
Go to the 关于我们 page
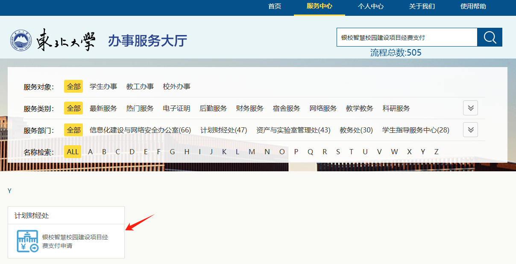click(x=422, y=6)
